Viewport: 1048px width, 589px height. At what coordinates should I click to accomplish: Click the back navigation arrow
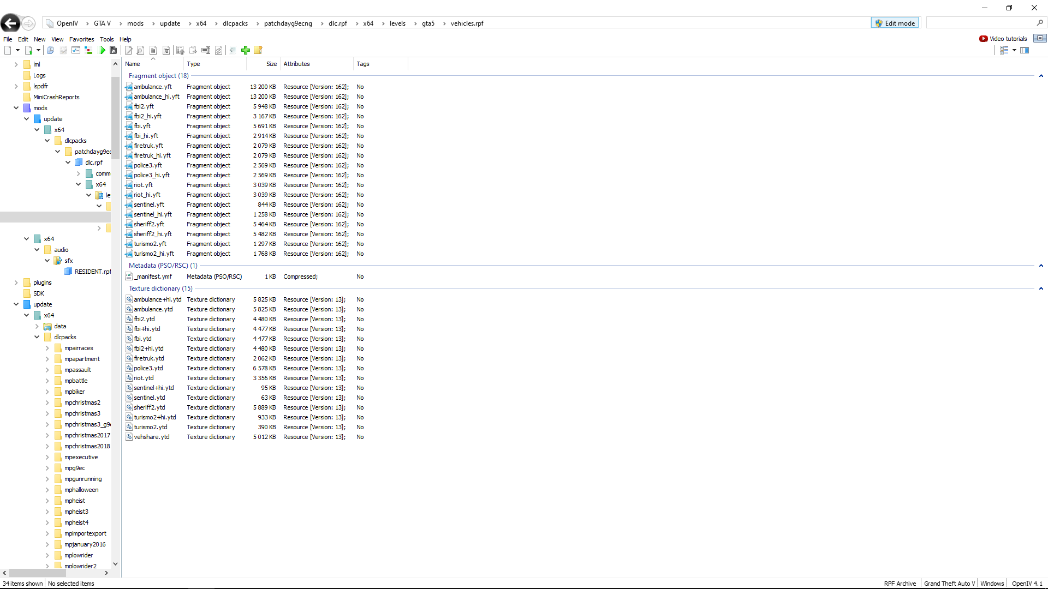tap(10, 23)
